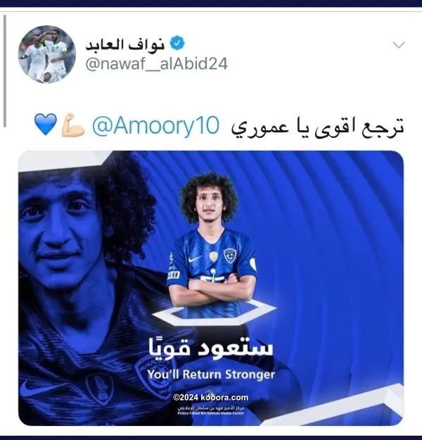Click the ©2024 kooora.com watermark
422x440 pixels.
pos(210,397)
